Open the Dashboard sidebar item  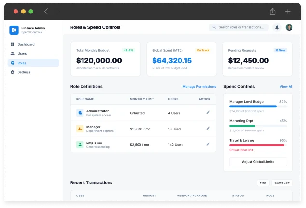pyautogui.click(x=33, y=44)
